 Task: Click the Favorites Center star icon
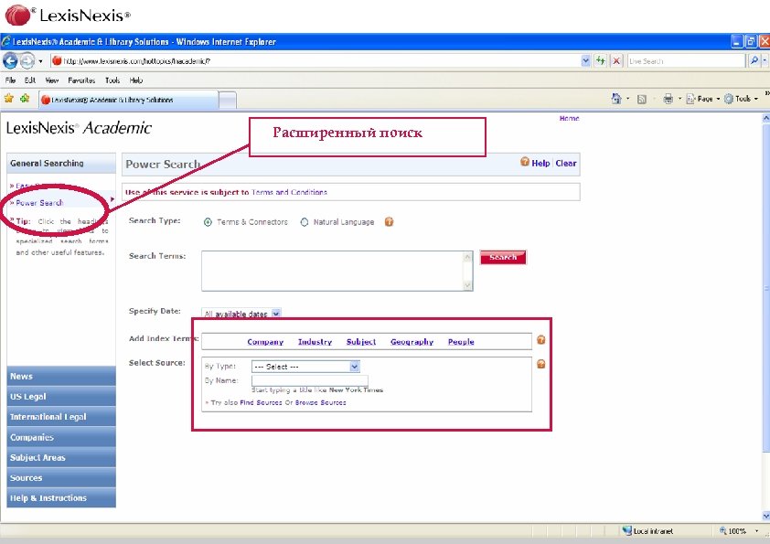tap(9, 99)
